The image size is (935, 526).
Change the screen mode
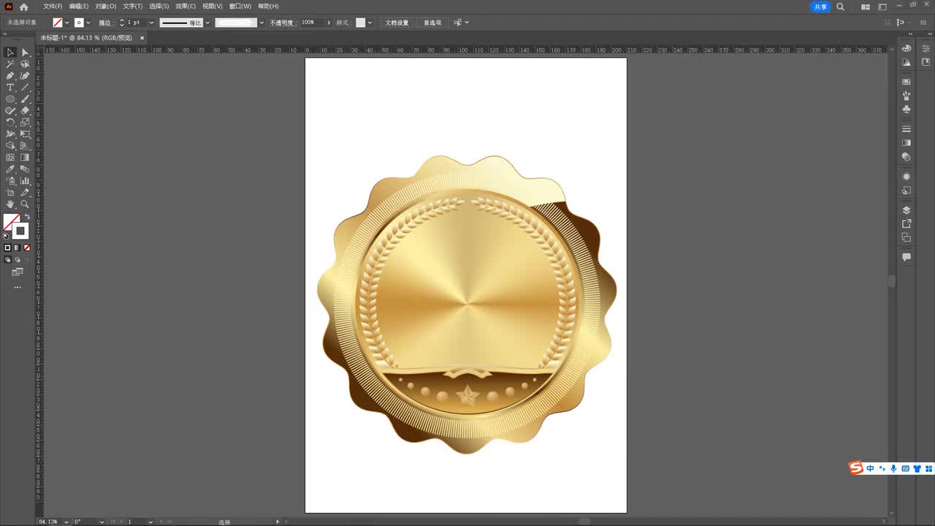pos(18,272)
